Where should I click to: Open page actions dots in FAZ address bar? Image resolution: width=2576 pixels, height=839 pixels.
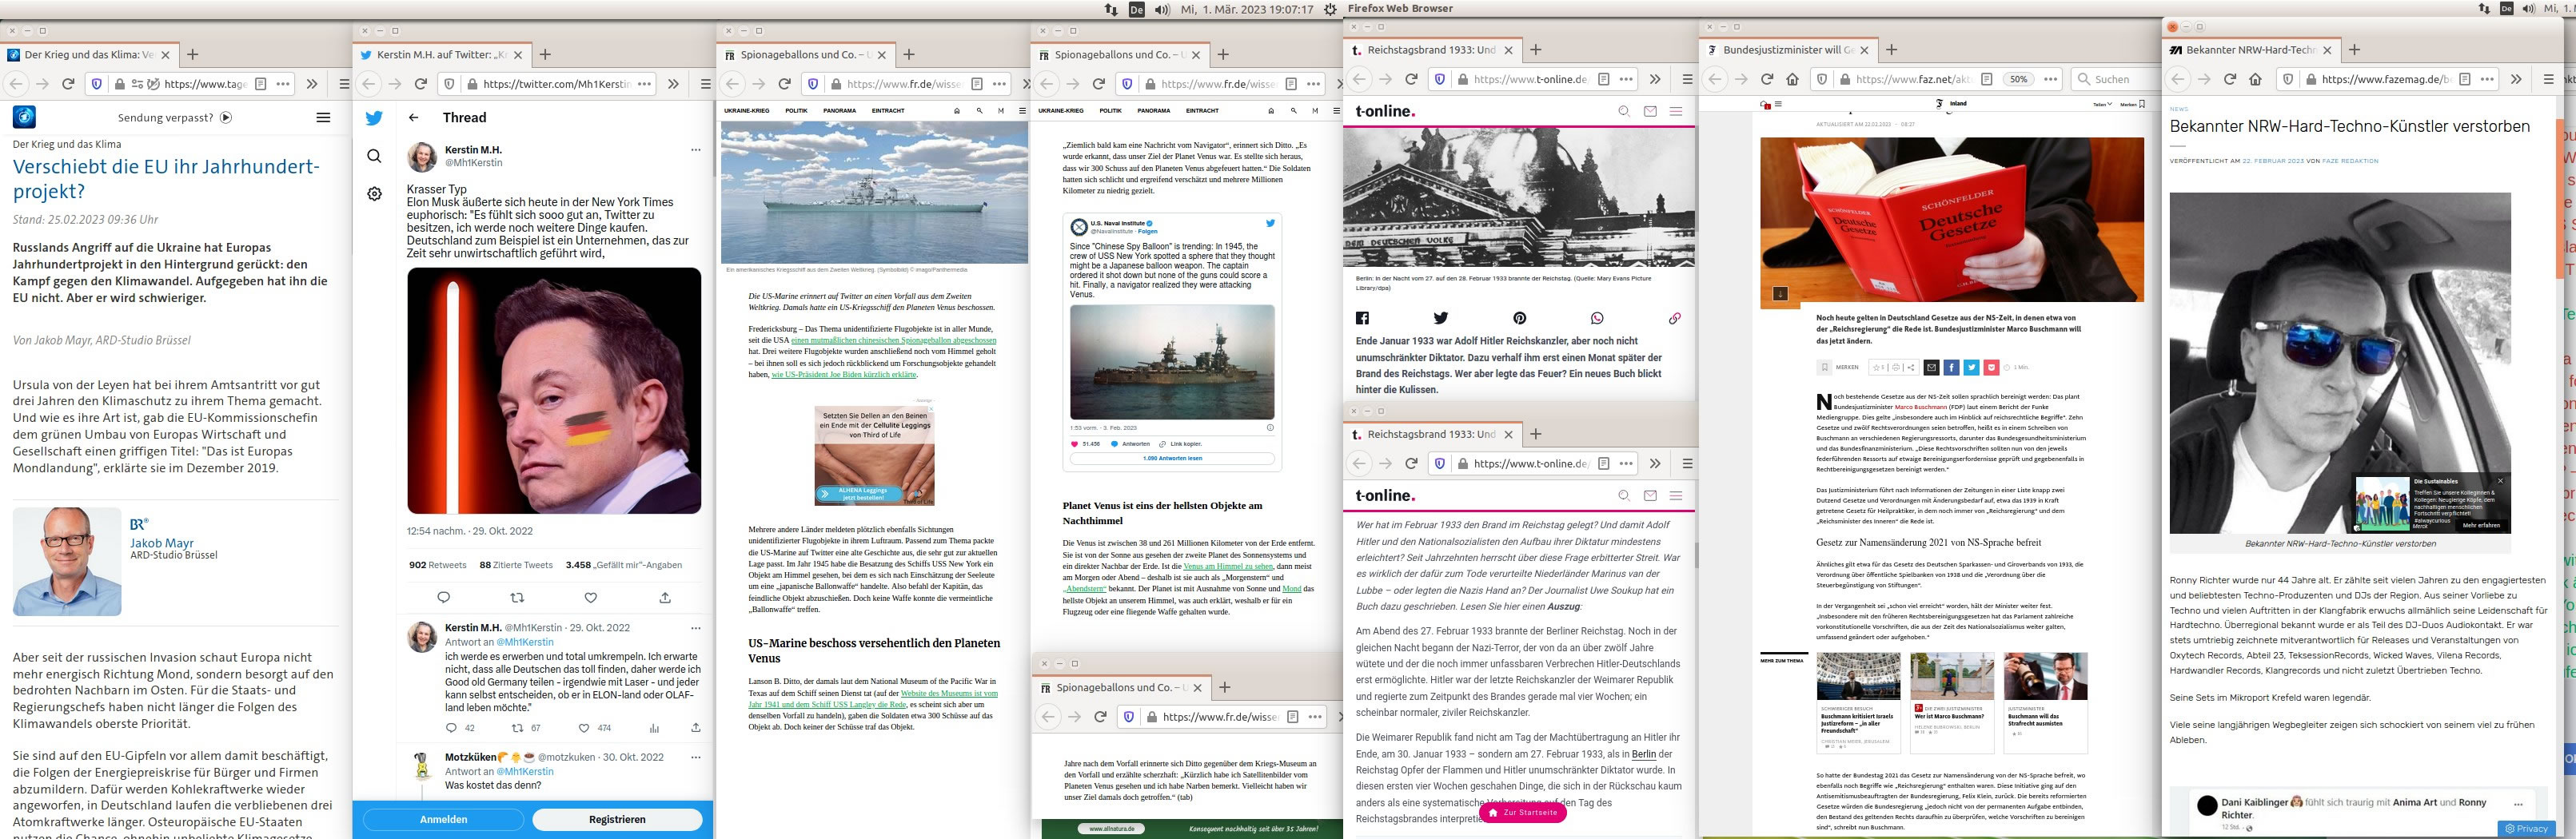pyautogui.click(x=2051, y=79)
